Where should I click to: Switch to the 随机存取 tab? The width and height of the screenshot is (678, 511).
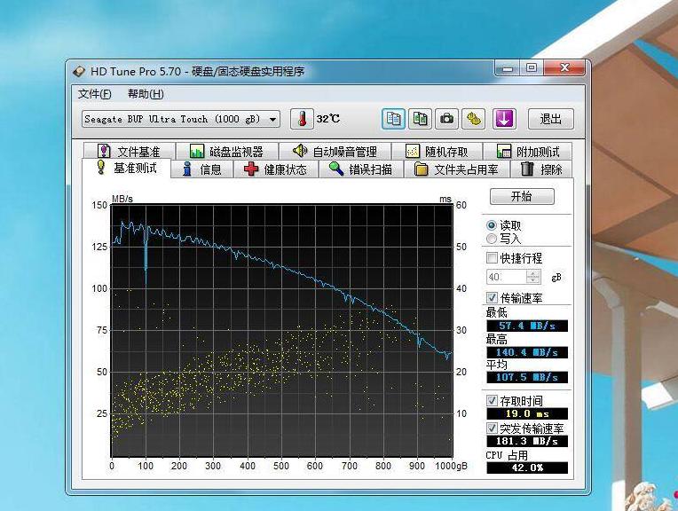click(438, 152)
